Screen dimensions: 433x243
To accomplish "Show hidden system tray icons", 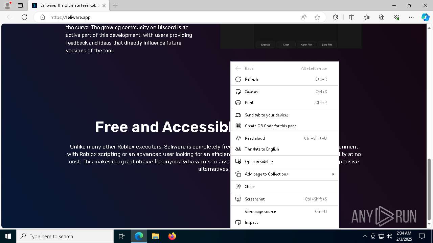I will [365, 236].
